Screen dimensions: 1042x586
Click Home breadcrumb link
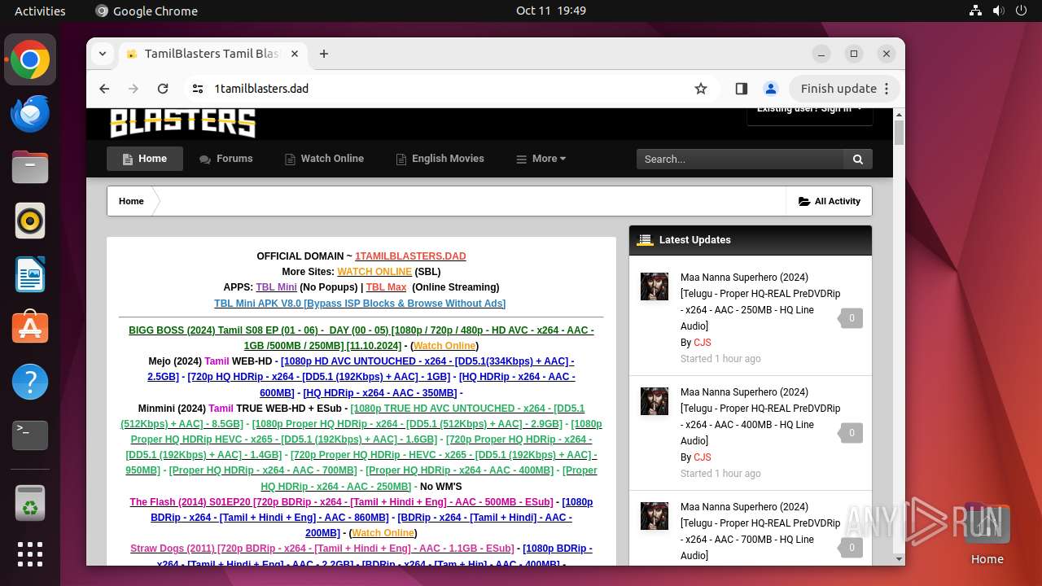131,201
